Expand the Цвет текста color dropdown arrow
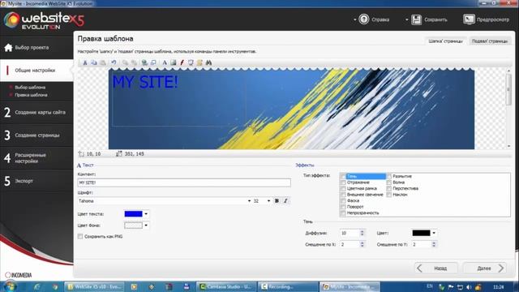Viewport: 519px width, 292px height. pos(146,214)
